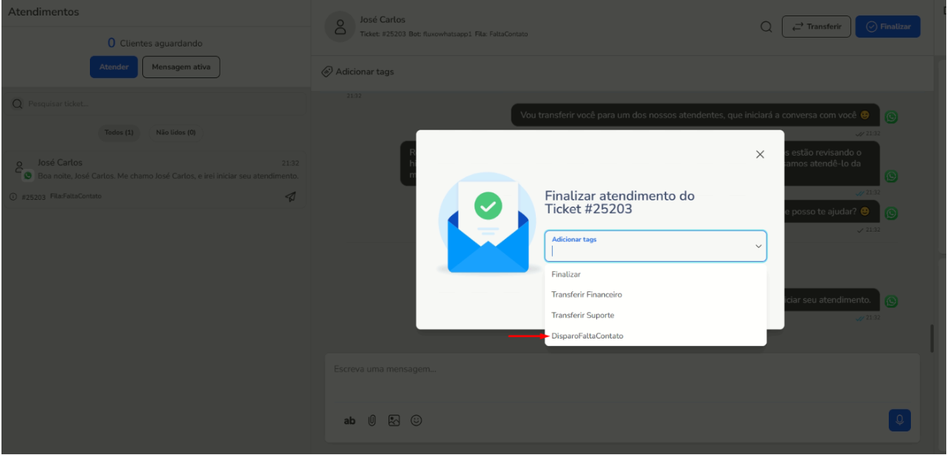
Task: Click the 'ab' quick text icon
Action: (349, 420)
